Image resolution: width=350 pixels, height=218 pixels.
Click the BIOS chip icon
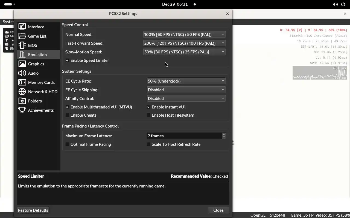click(22, 45)
